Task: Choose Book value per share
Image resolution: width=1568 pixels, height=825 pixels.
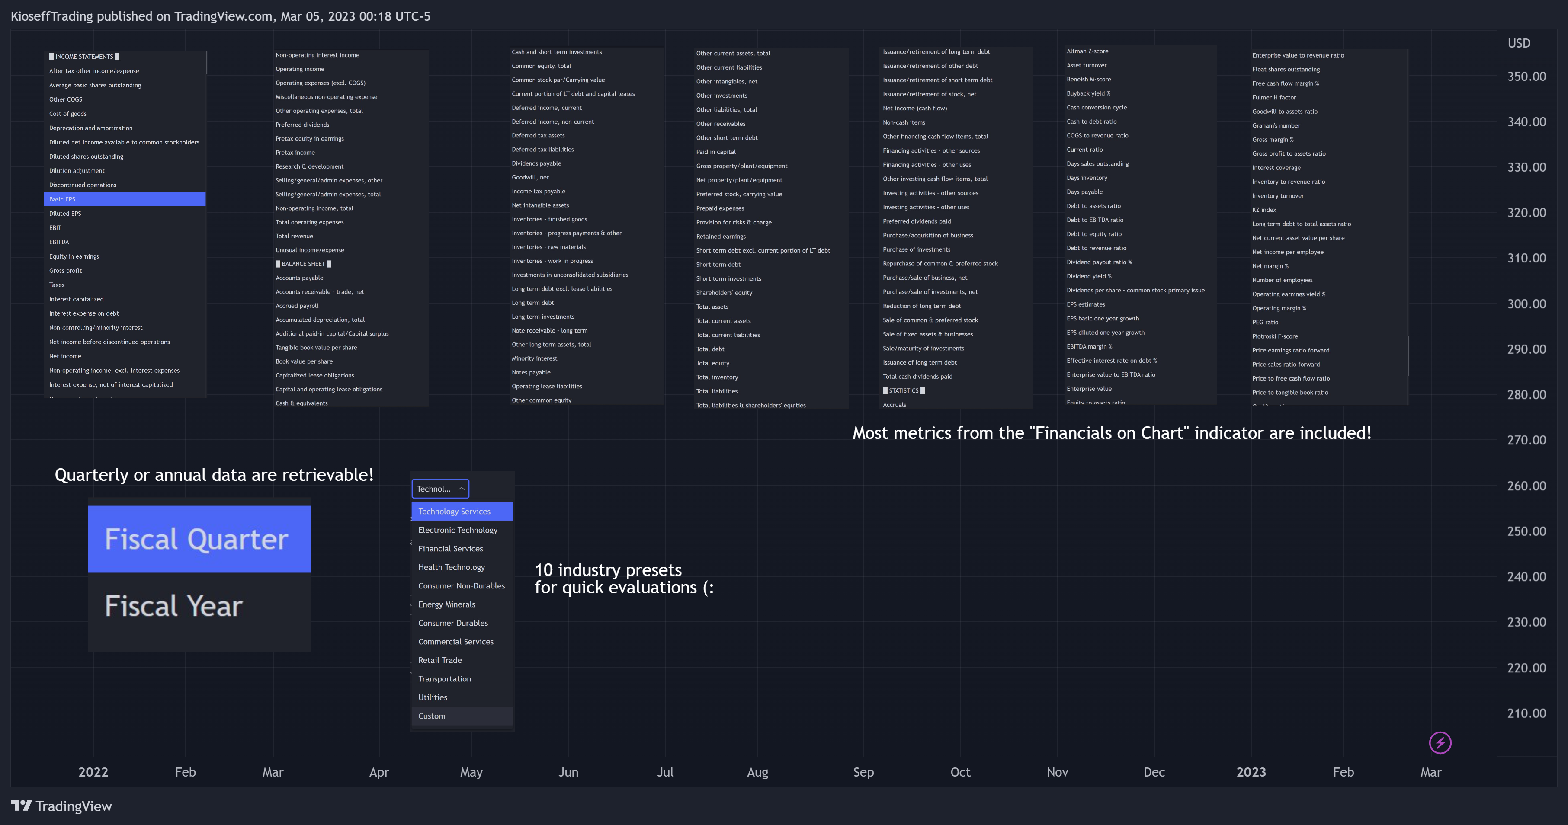Action: click(x=304, y=361)
